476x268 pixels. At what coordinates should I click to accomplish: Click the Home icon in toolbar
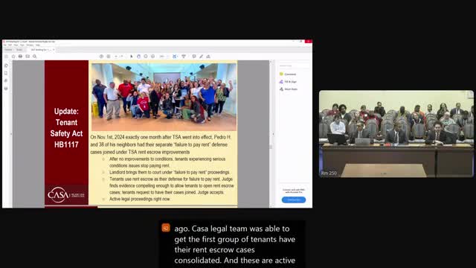(13, 57)
